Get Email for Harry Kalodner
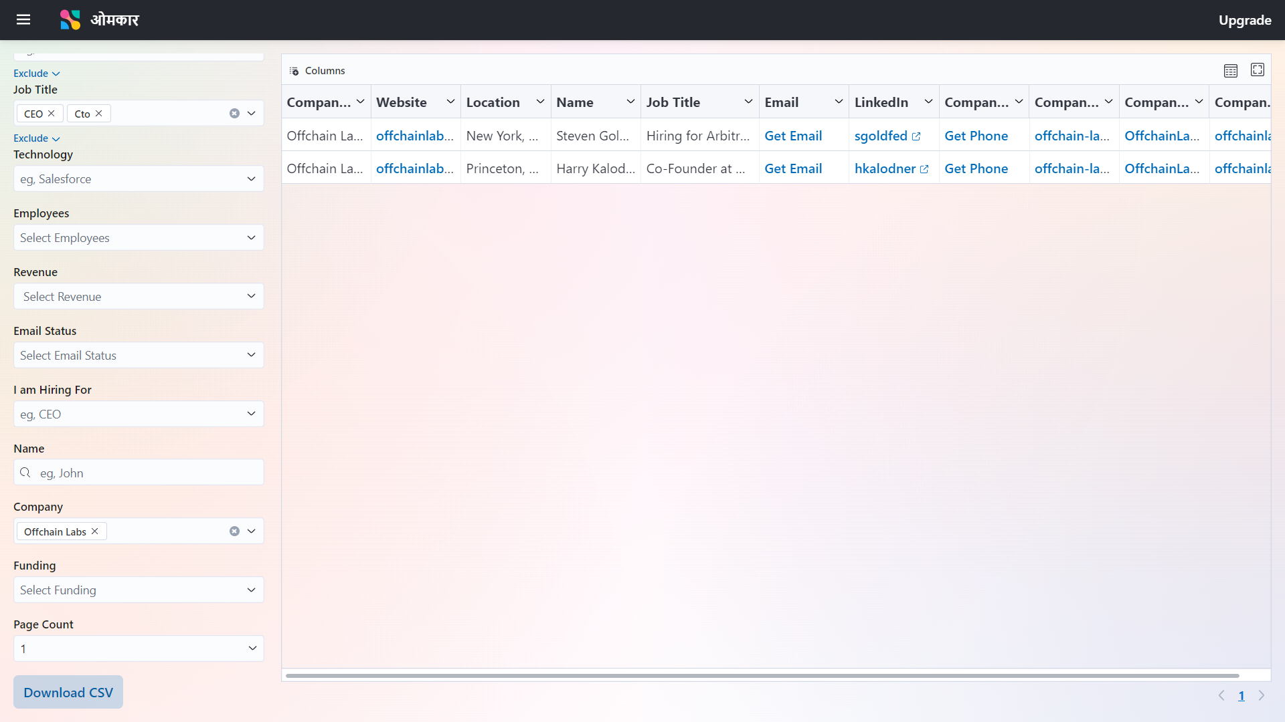 (793, 168)
